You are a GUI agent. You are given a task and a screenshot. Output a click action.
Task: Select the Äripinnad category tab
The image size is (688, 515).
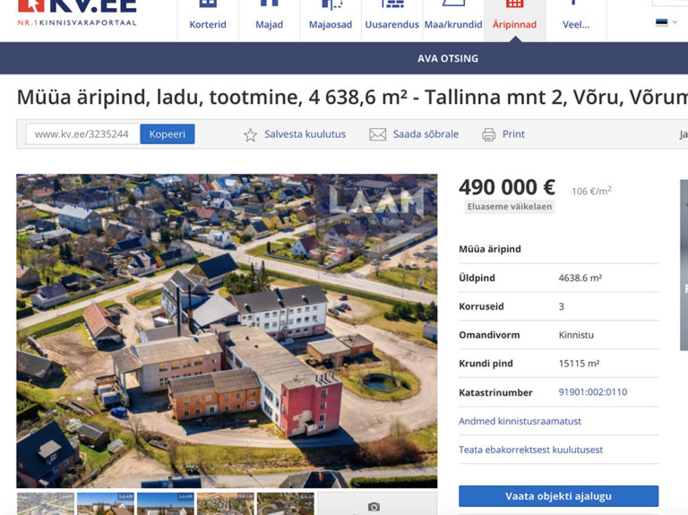514,20
